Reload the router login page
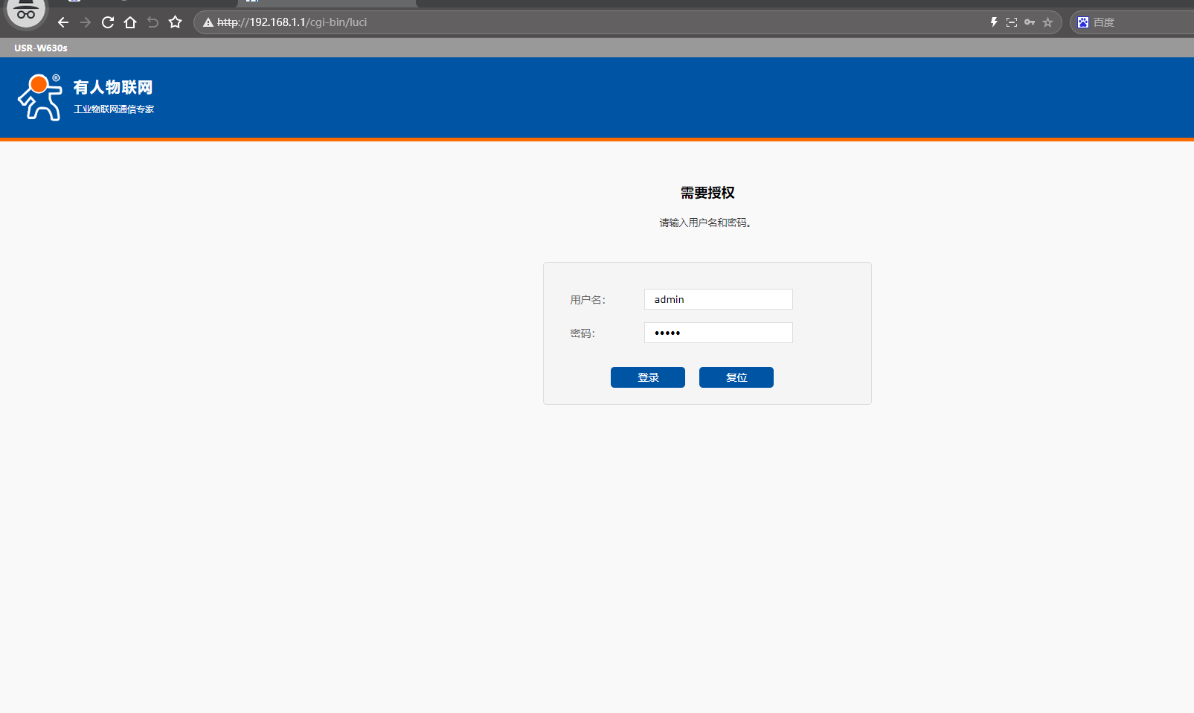Image resolution: width=1194 pixels, height=713 pixels. pos(108,22)
